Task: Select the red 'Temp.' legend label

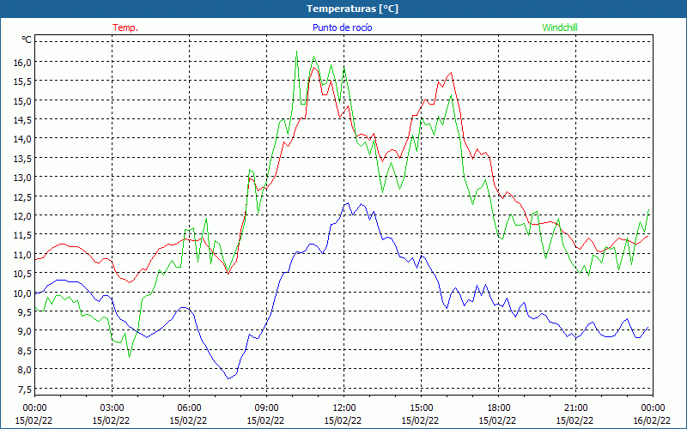Action: pos(125,27)
